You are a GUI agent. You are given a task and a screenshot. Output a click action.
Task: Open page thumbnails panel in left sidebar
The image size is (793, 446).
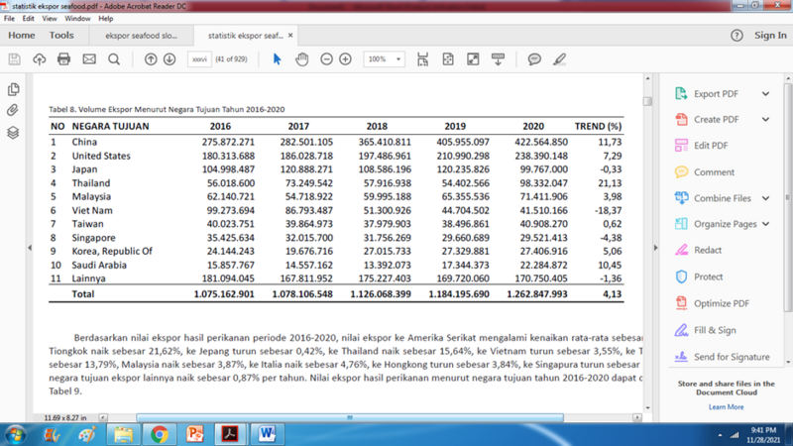13,89
